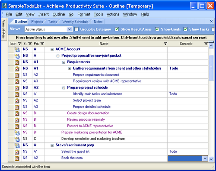Click the project icon of ACME Account row
Screen dimensions: 216x171
[x=17, y=50]
